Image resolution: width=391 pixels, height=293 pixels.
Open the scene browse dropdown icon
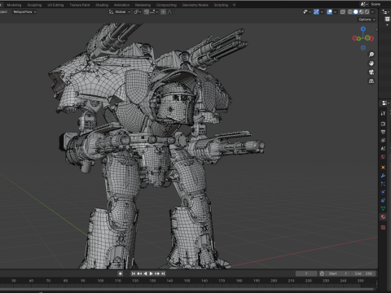pos(364,4)
